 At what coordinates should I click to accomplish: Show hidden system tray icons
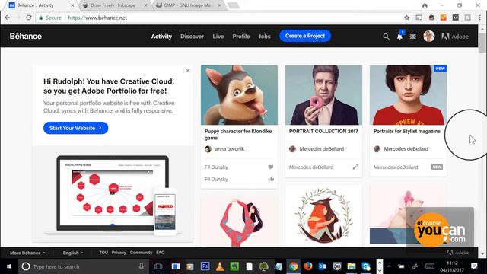389,266
